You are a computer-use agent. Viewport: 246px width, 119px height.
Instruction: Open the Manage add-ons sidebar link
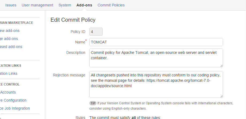point(9,39)
